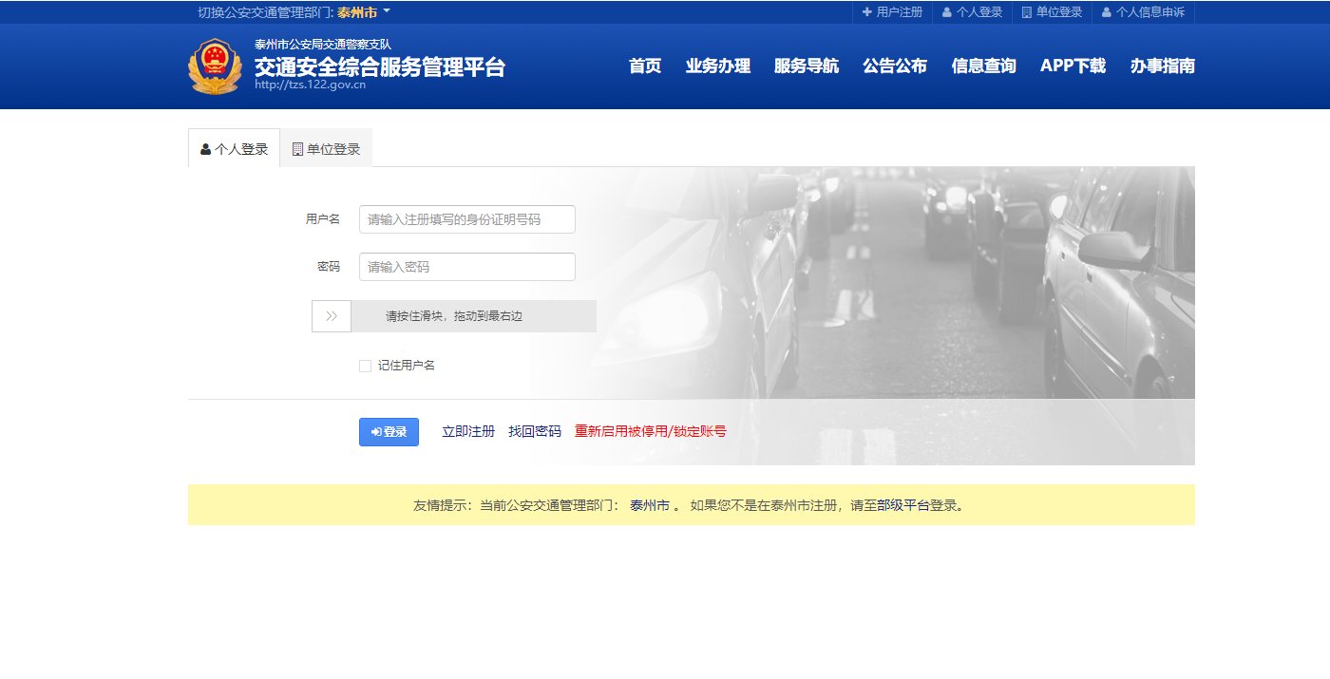
Task: Click the 用户注册 icon in the top bar
Action: coord(869,12)
